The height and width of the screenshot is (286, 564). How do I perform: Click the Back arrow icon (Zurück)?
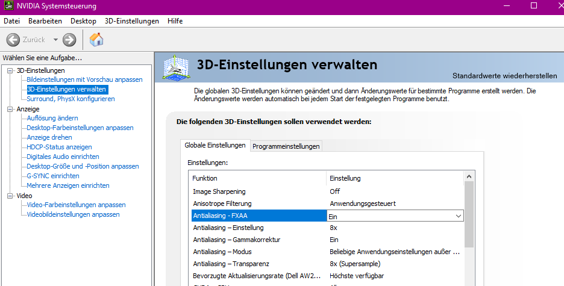[13, 40]
